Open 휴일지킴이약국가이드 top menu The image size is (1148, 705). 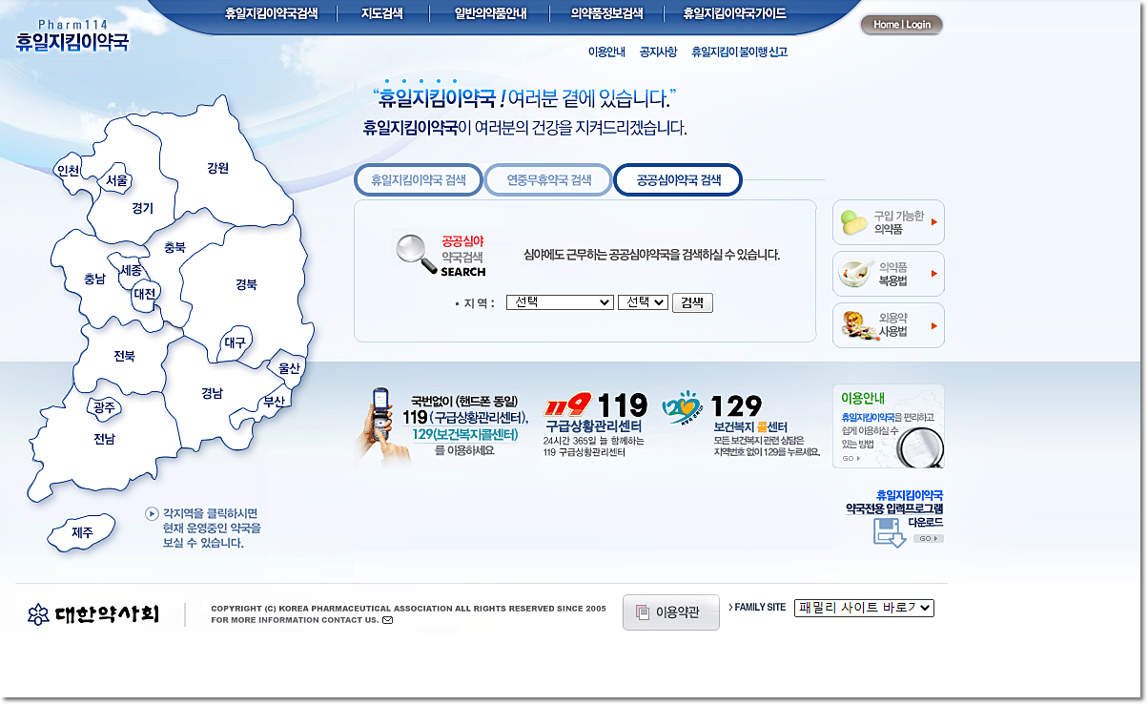coord(735,13)
